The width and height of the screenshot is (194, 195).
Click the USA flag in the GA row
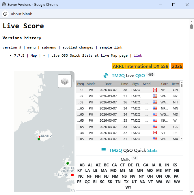click(155, 127)
